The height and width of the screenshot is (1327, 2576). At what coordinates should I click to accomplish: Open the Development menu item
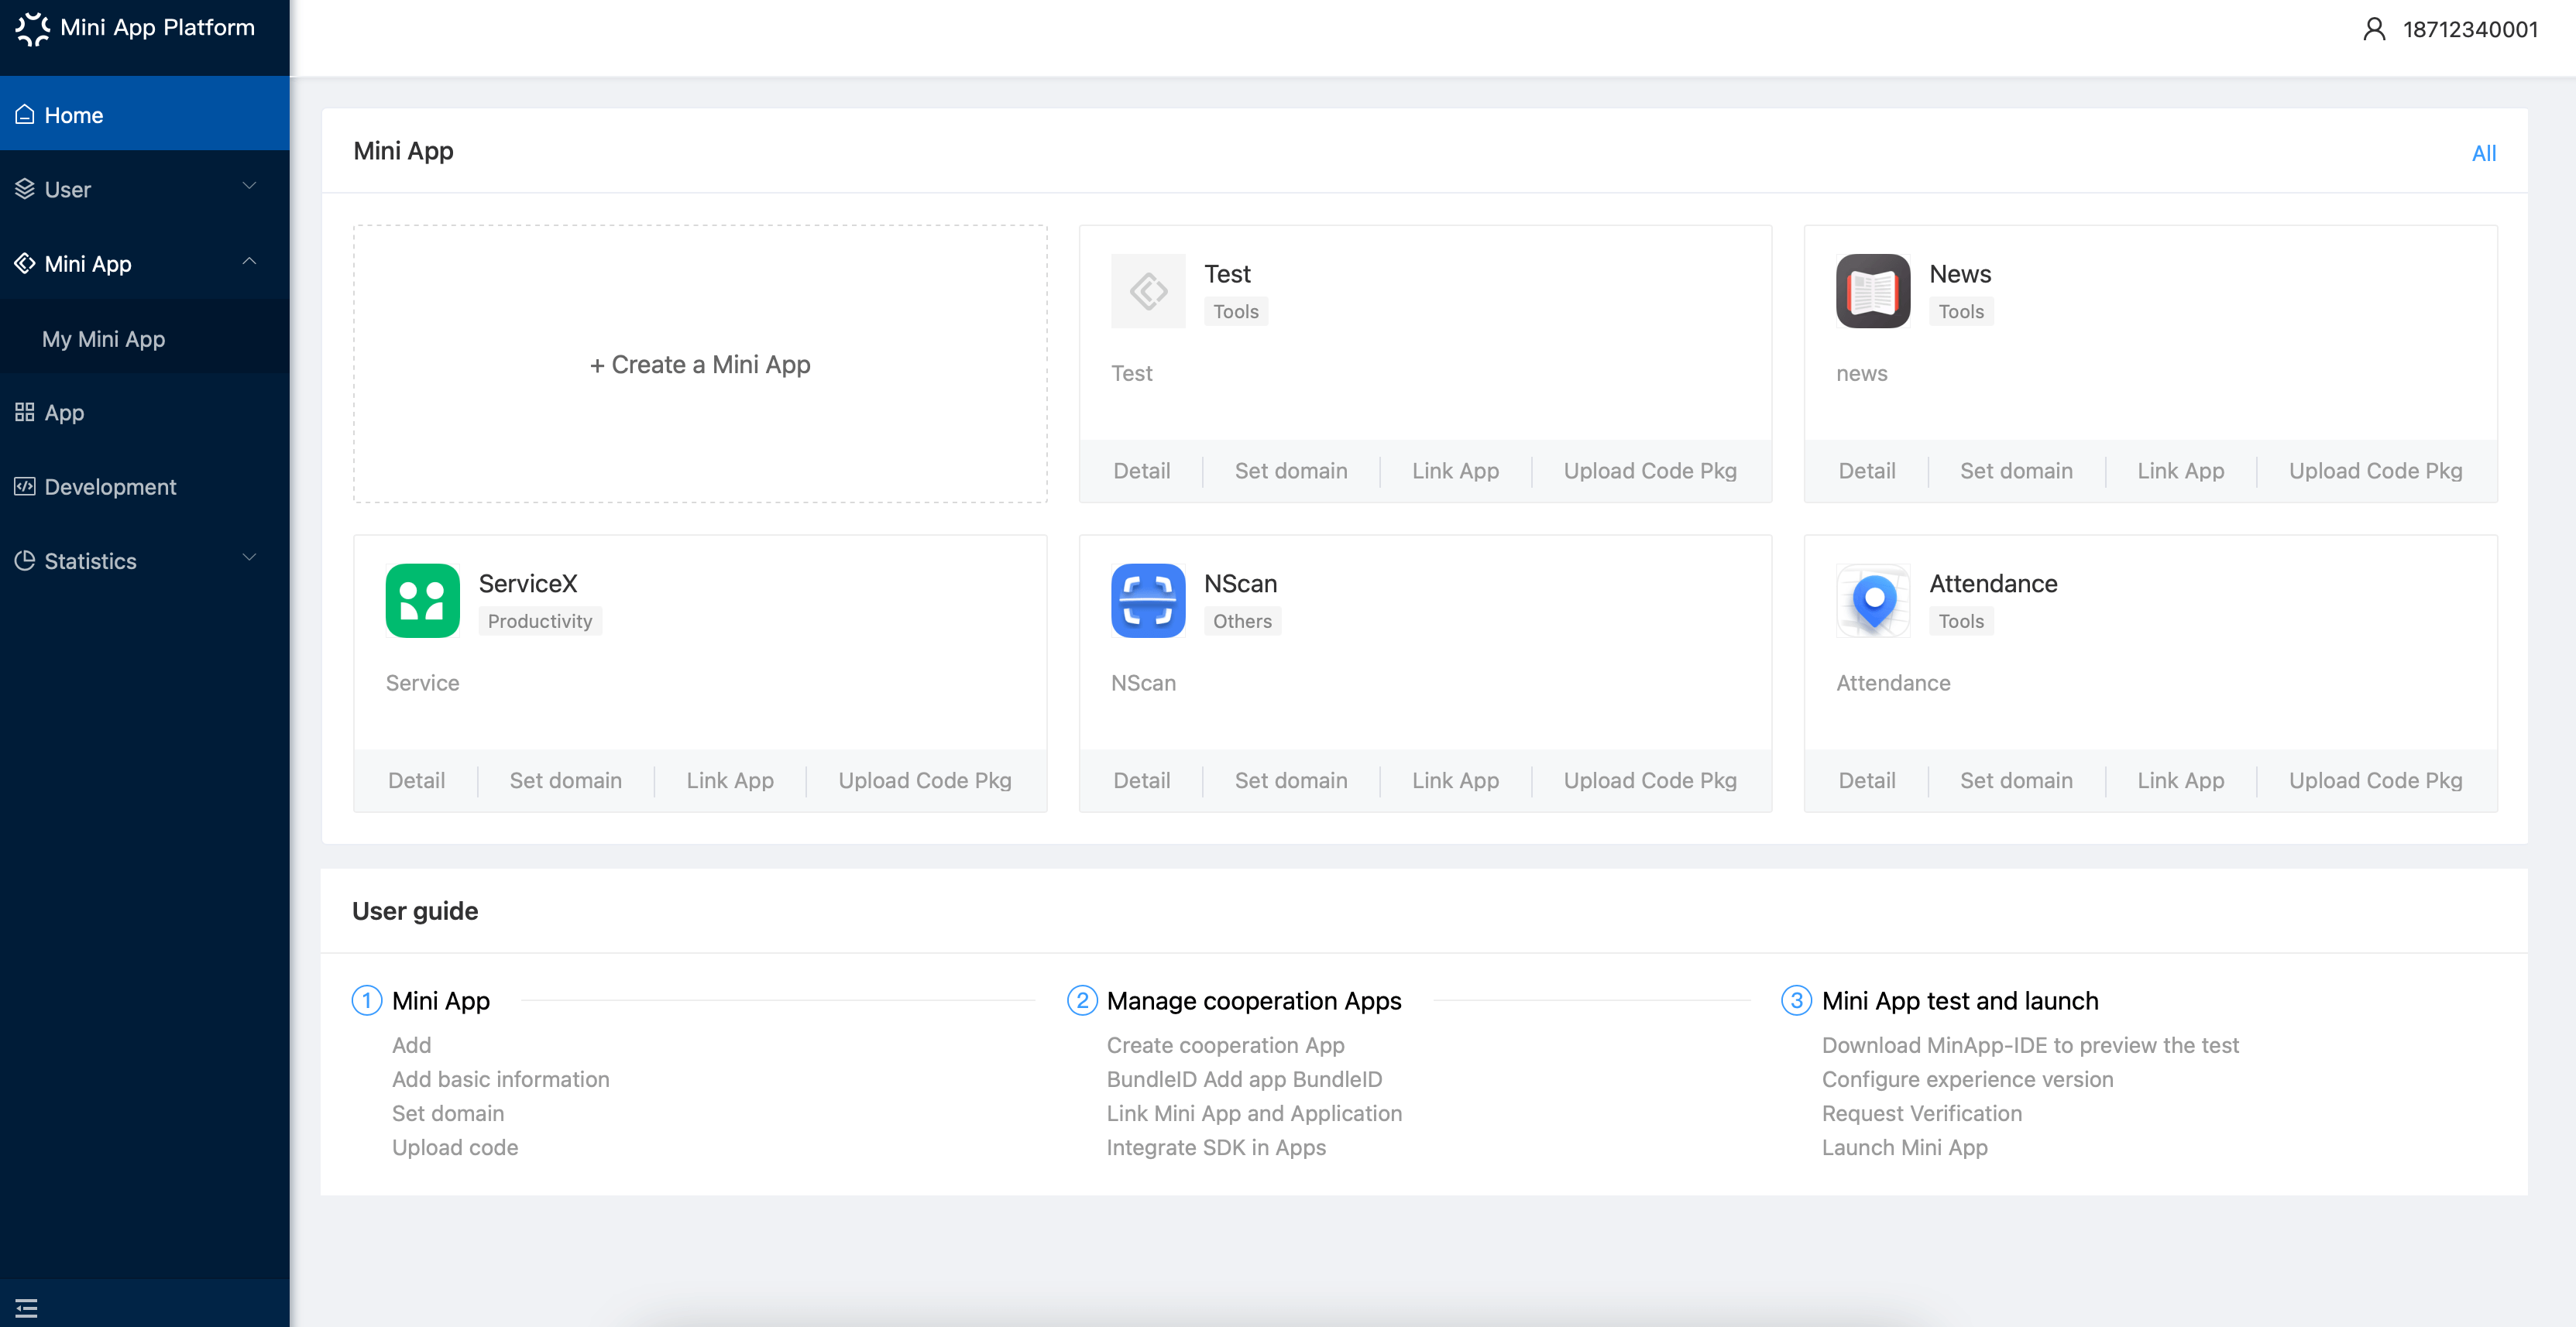[x=145, y=487]
